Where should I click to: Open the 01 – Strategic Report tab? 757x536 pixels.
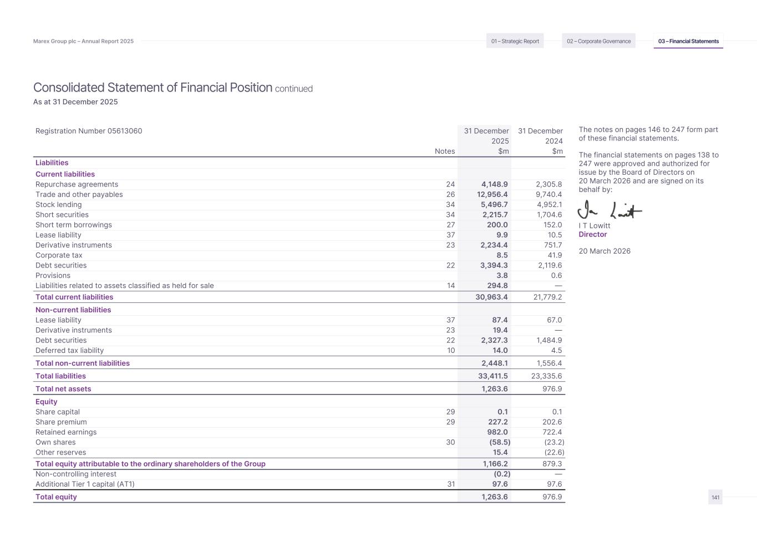pos(515,41)
